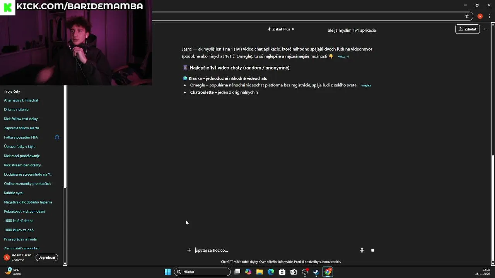Click the Najlepšie 1v1 video chaty heading

(x=239, y=68)
